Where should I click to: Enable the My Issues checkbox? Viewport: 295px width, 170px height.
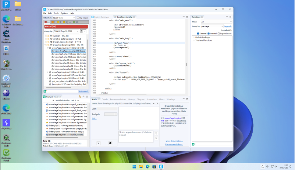click(x=78, y=18)
